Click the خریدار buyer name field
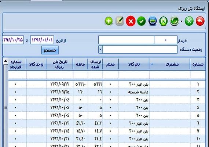 (126, 40)
